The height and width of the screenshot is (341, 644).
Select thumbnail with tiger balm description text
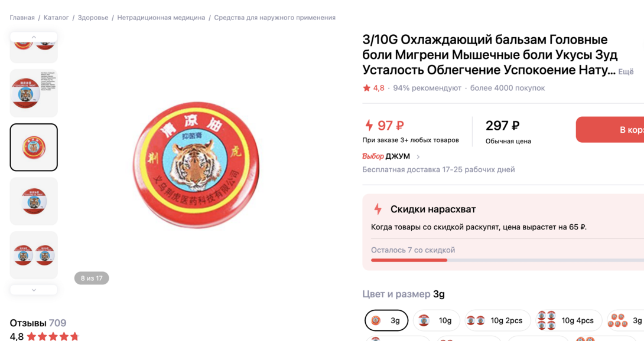[34, 93]
